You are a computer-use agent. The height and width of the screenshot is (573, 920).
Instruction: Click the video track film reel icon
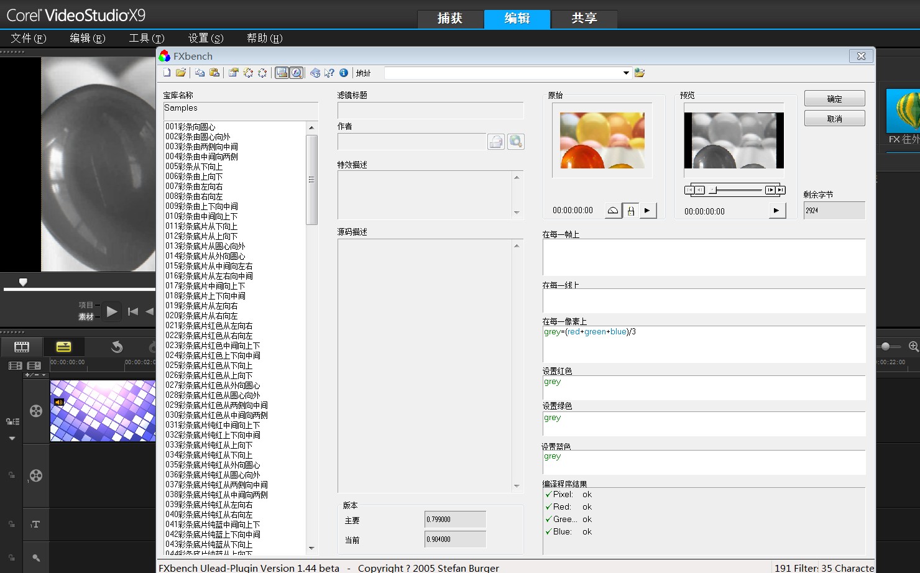[x=36, y=411]
